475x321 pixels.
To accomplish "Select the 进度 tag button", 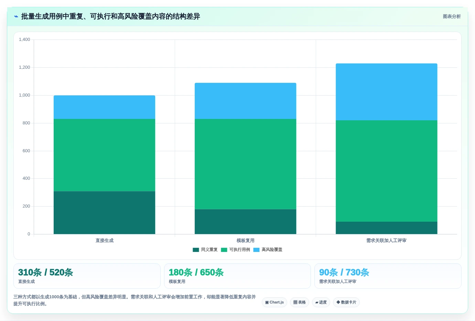I will click(x=321, y=302).
